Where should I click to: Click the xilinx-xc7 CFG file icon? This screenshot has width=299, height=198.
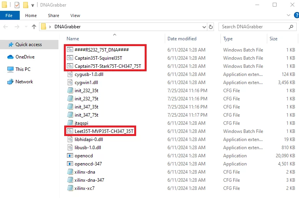click(70, 188)
